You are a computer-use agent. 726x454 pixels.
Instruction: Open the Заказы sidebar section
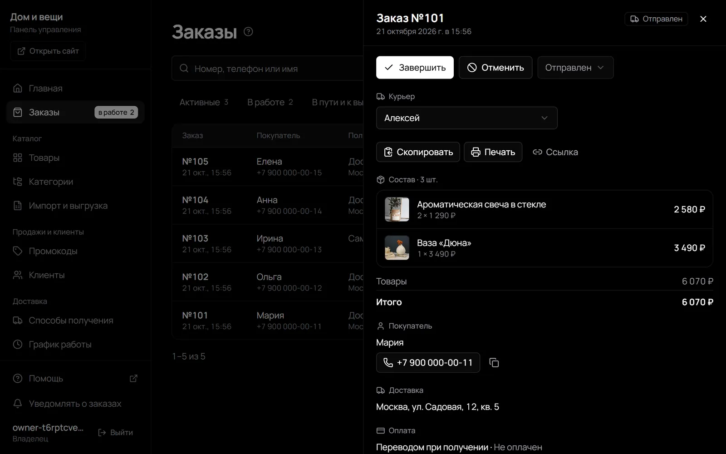point(75,112)
